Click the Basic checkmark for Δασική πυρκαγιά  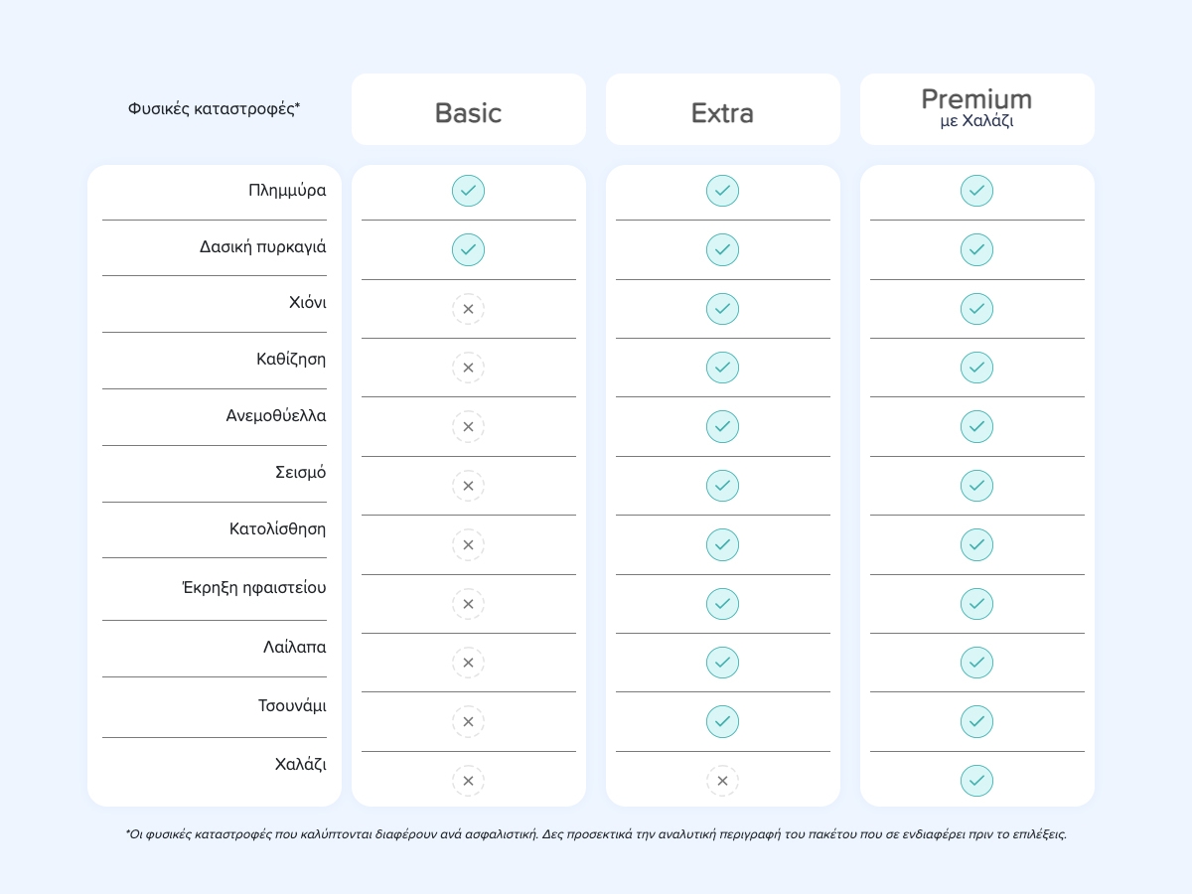pyautogui.click(x=468, y=249)
